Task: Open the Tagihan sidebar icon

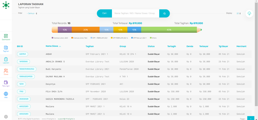Action: tap(6, 49)
